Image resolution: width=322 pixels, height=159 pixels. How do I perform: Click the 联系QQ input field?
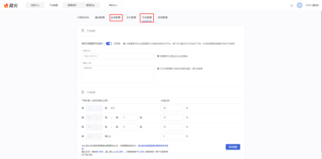coord(118,56)
